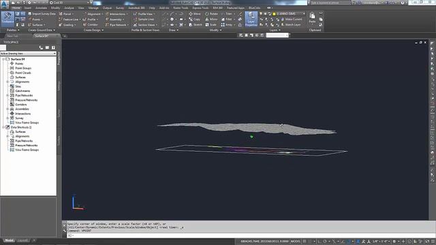Open the Analyze ribbon tab
This screenshot has width=436, height=245.
point(69,7)
